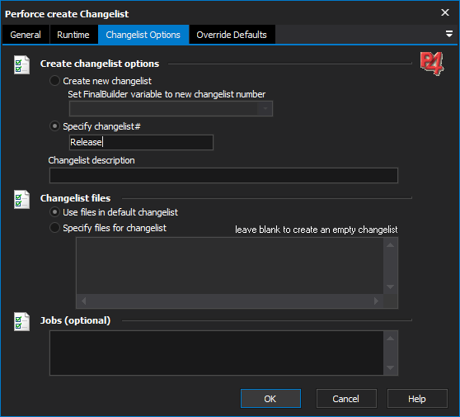Click inside the Jobs text area
The image size is (460, 417).
point(217,353)
